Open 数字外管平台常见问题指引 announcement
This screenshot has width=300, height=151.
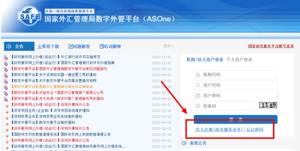click(59, 69)
